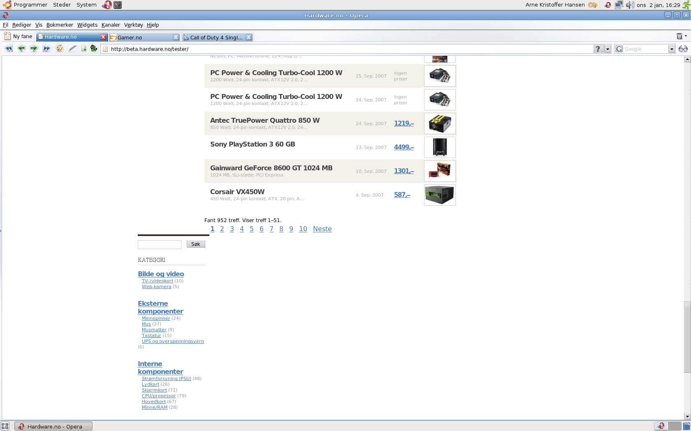Click the Antec TruePower Quattro thumbnail

point(440,124)
